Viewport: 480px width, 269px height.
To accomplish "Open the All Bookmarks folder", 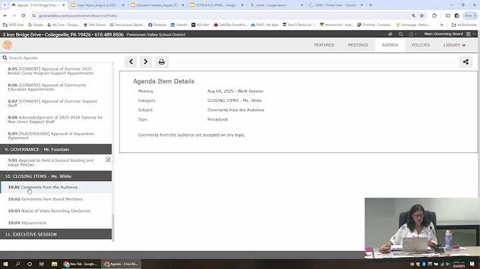I will click(464, 25).
